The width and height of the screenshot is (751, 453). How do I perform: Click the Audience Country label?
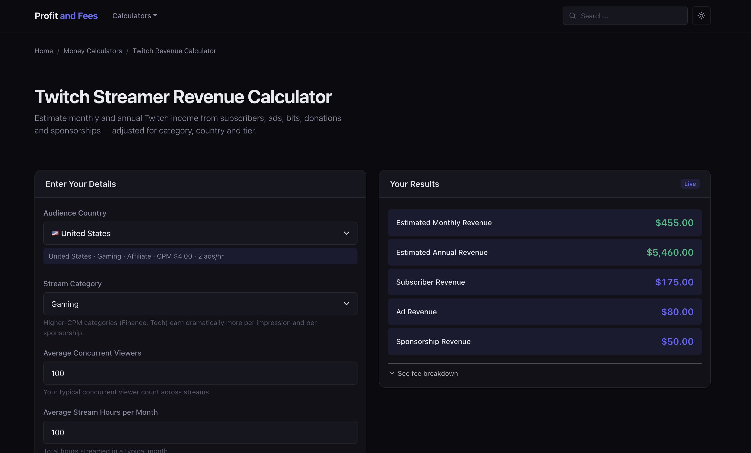(75, 213)
